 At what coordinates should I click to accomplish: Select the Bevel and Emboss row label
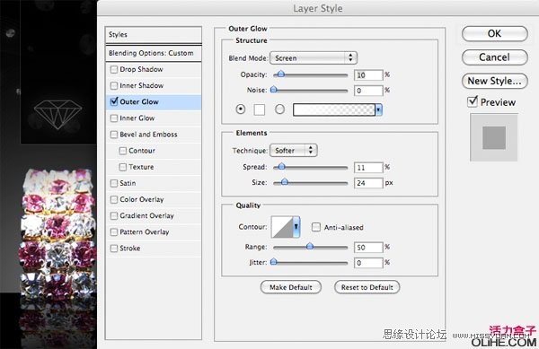[148, 135]
